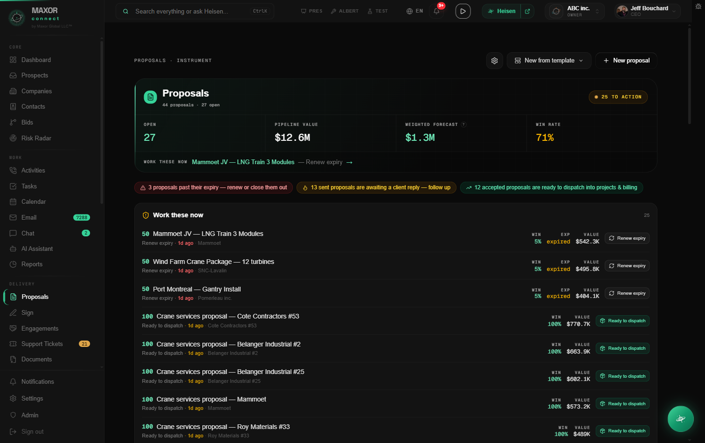
Task: Click 12 accepted proposals ready alert
Action: 552,187
